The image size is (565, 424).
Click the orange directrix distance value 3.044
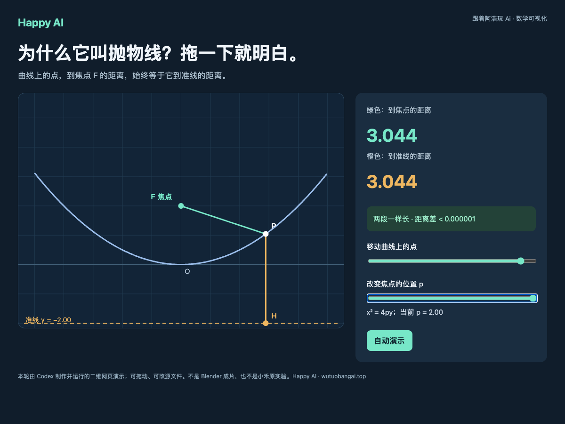click(392, 182)
